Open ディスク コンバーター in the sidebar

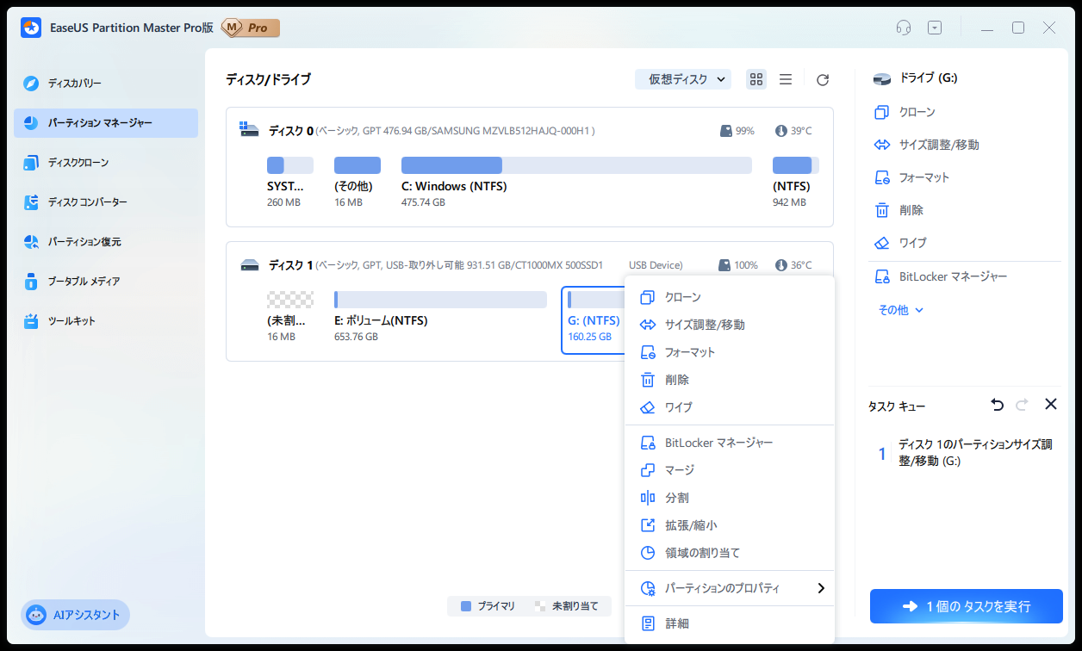pos(105,202)
